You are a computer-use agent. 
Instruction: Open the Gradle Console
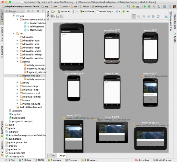click(x=162, y=160)
